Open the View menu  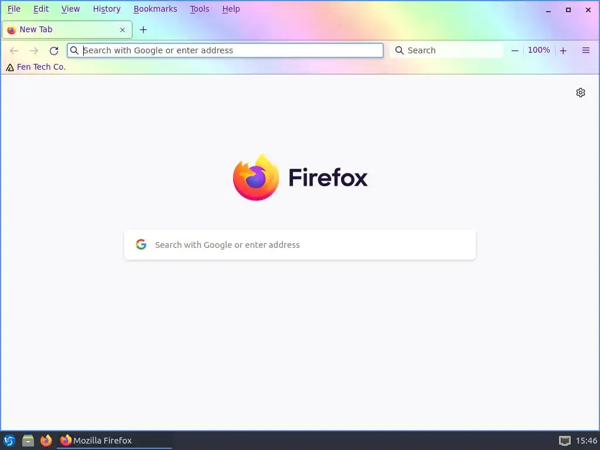tap(70, 9)
